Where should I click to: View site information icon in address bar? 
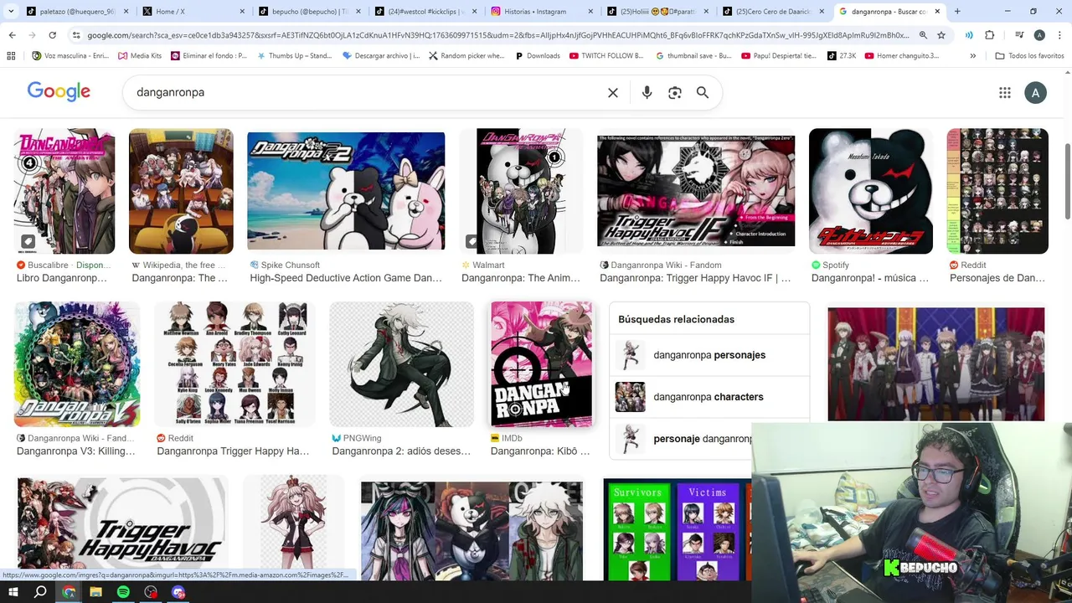coord(76,35)
